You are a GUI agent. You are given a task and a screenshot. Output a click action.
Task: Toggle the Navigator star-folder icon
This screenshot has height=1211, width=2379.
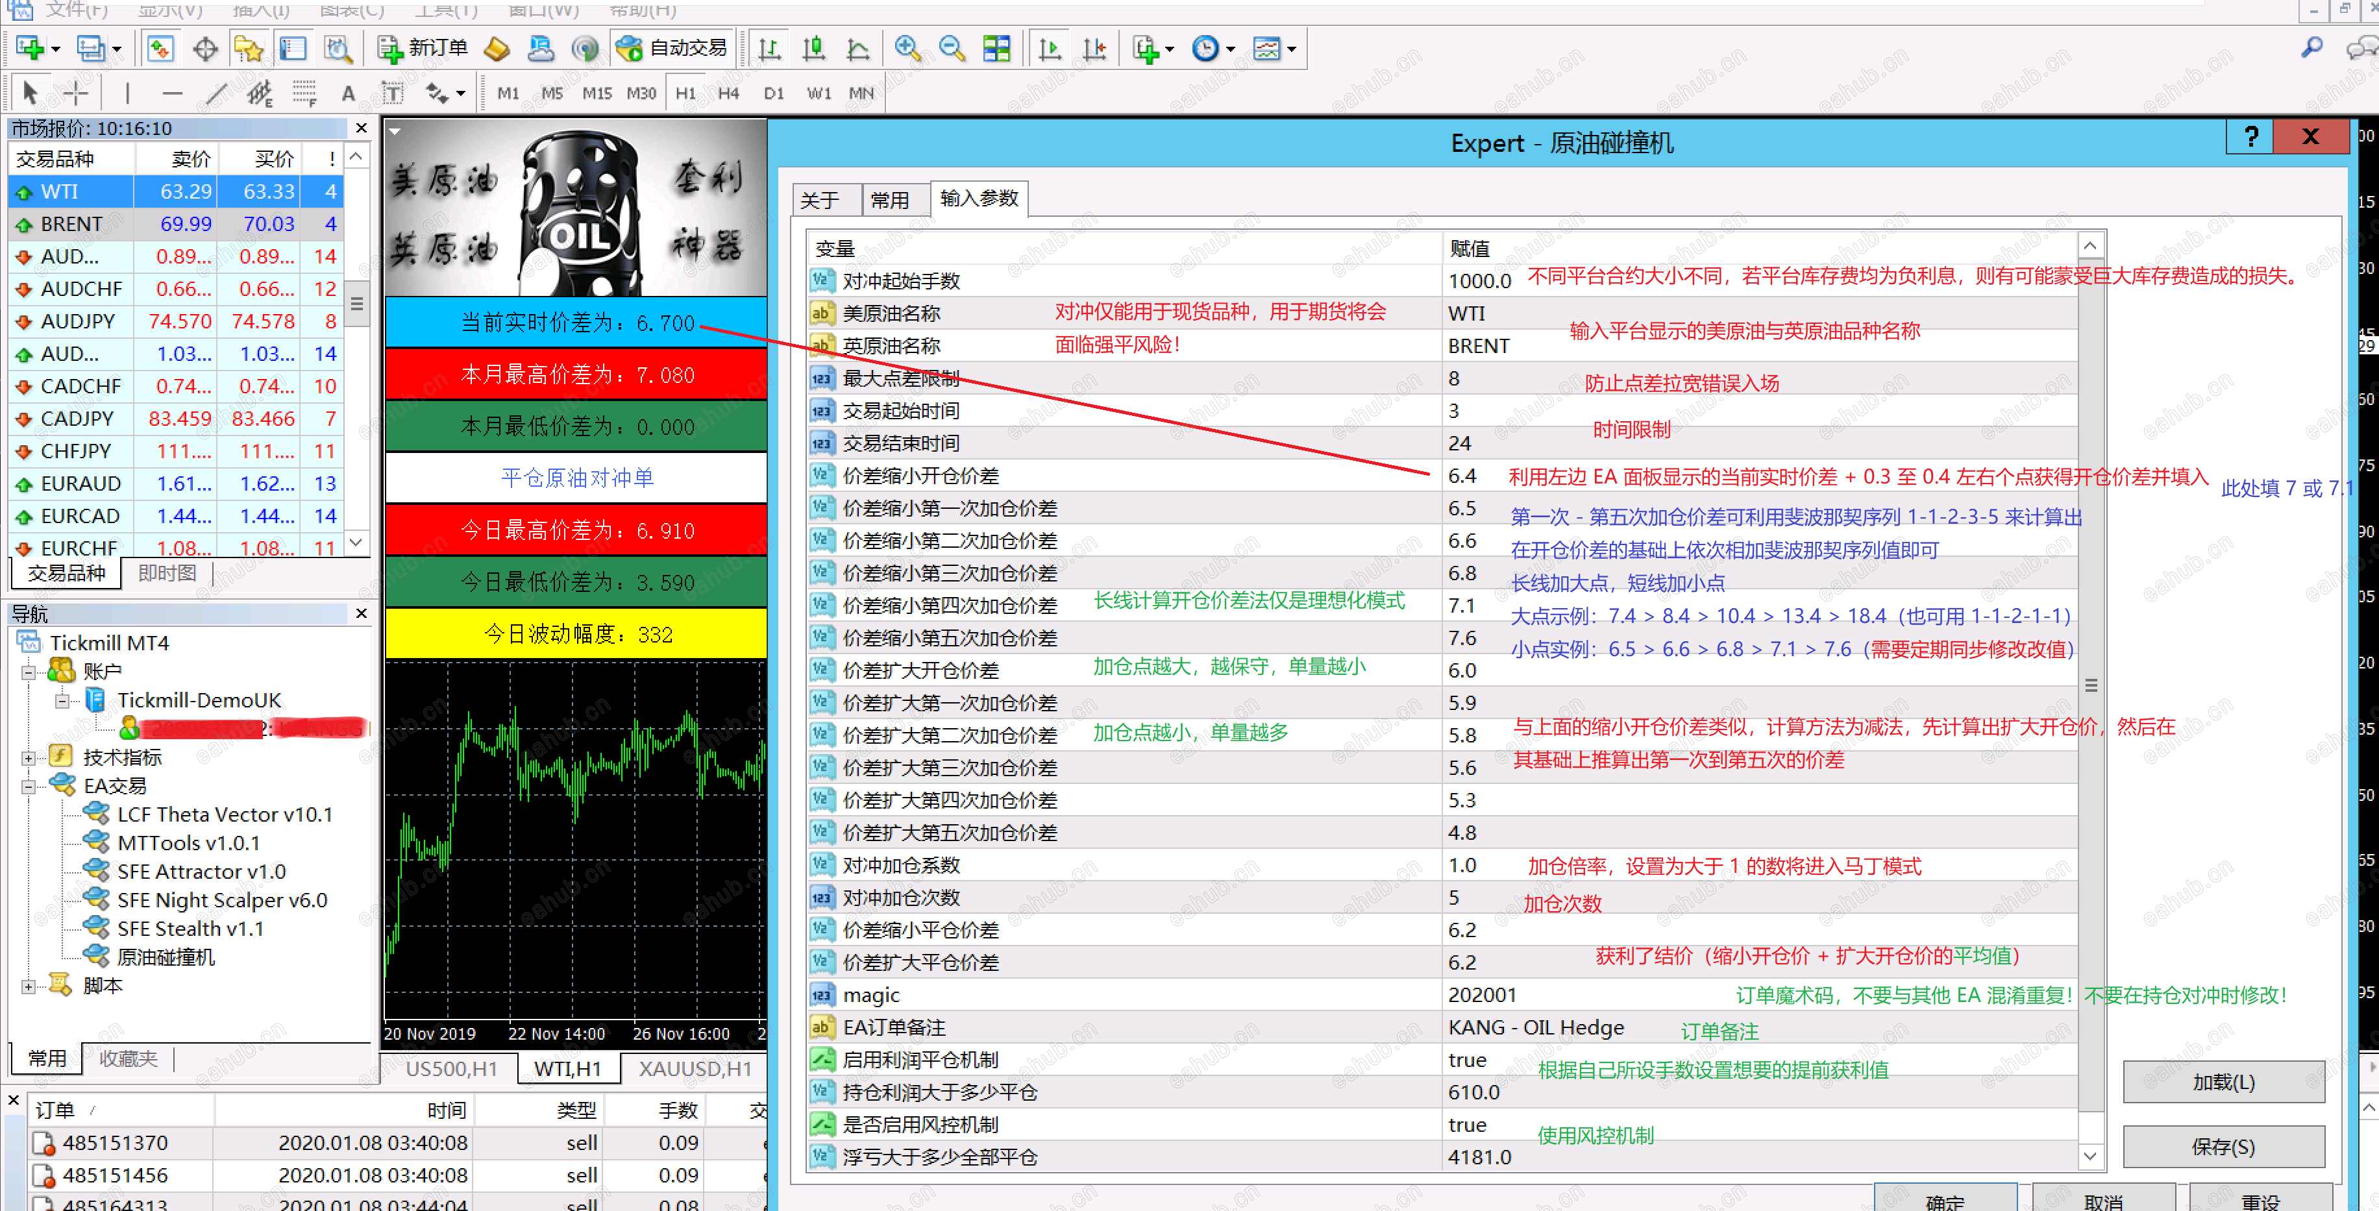coord(249,48)
